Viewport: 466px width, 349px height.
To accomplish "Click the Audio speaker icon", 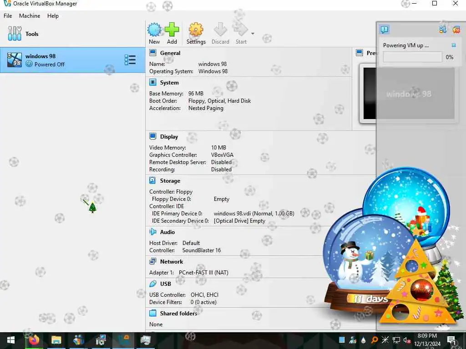I will (153, 232).
